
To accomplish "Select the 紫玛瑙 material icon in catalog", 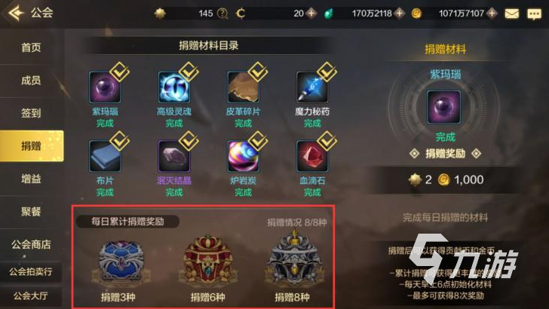I will 104,87.
